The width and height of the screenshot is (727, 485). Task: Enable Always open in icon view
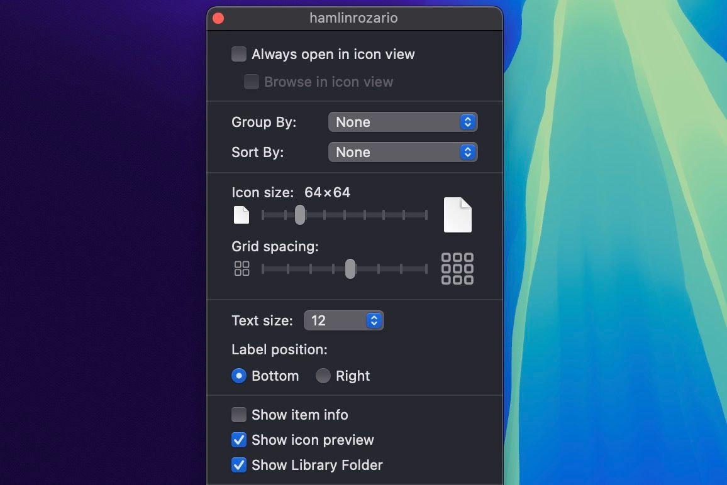(x=238, y=54)
